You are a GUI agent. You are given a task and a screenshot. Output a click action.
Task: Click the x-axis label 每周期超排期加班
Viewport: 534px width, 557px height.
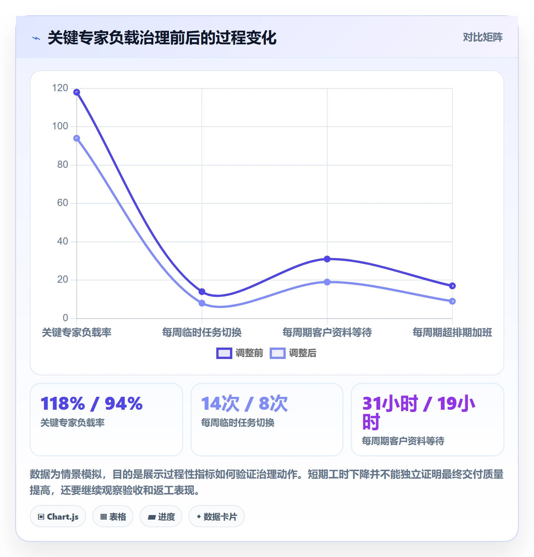click(x=452, y=332)
